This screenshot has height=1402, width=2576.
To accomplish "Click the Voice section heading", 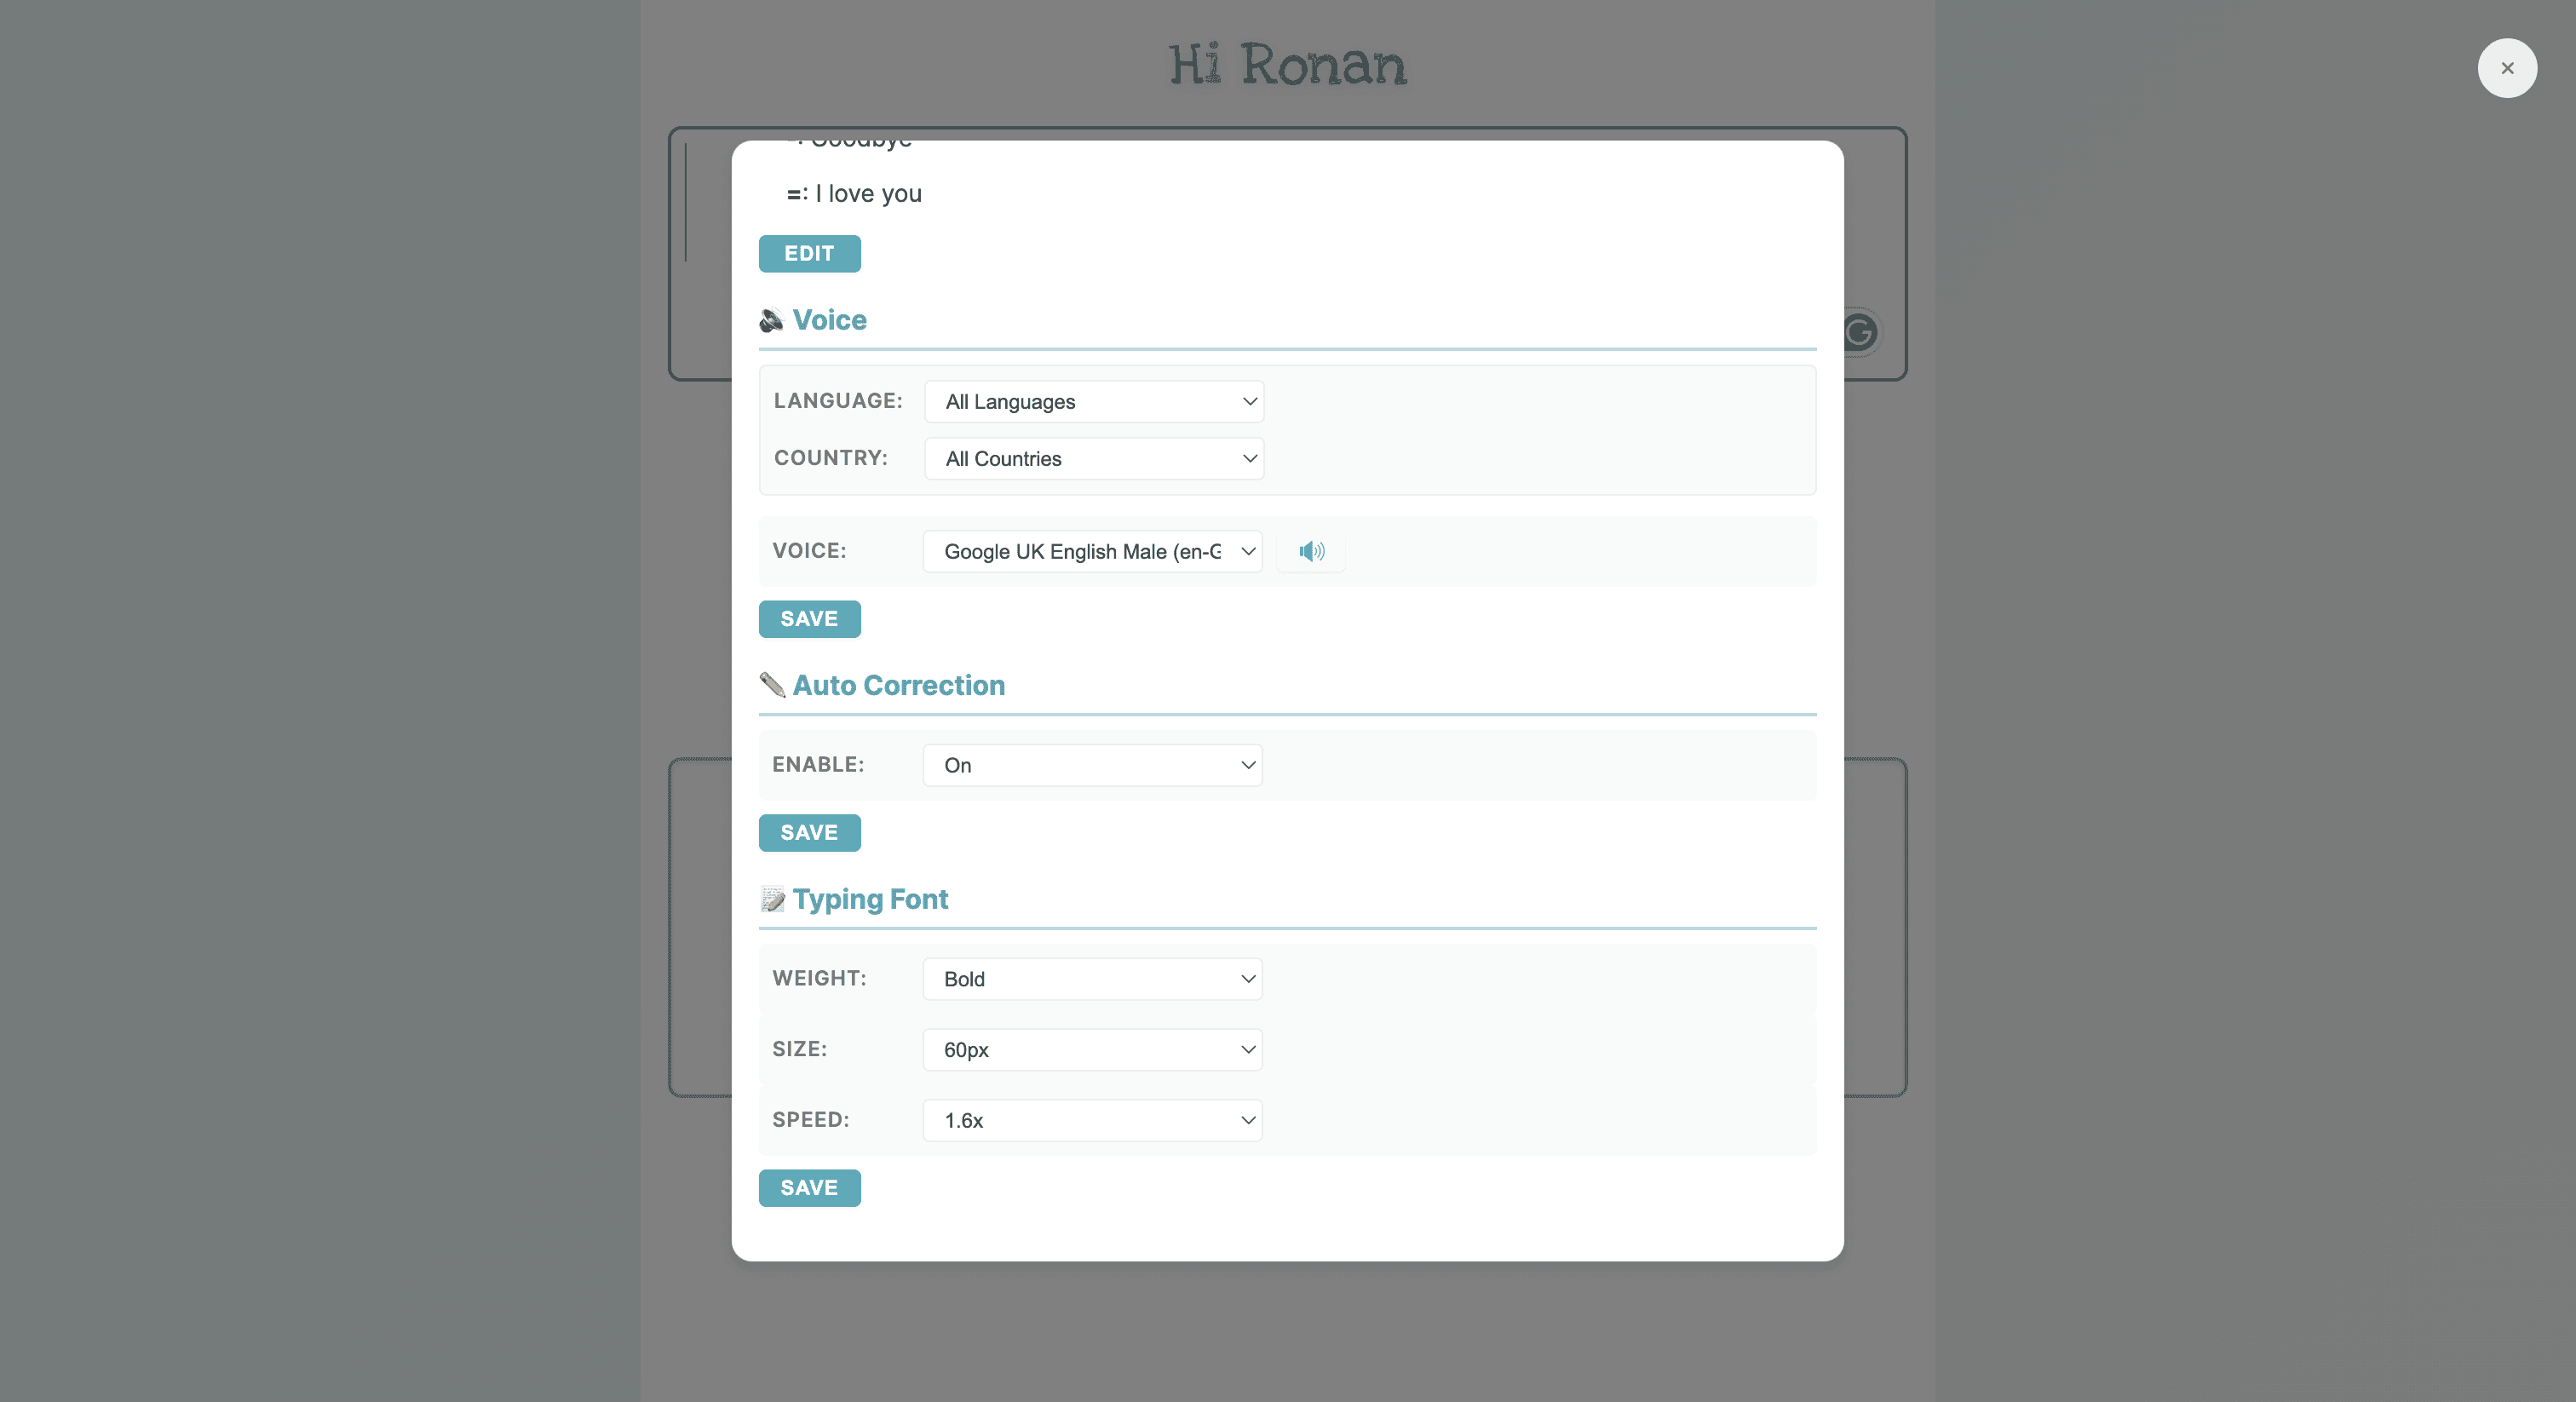I will [829, 320].
